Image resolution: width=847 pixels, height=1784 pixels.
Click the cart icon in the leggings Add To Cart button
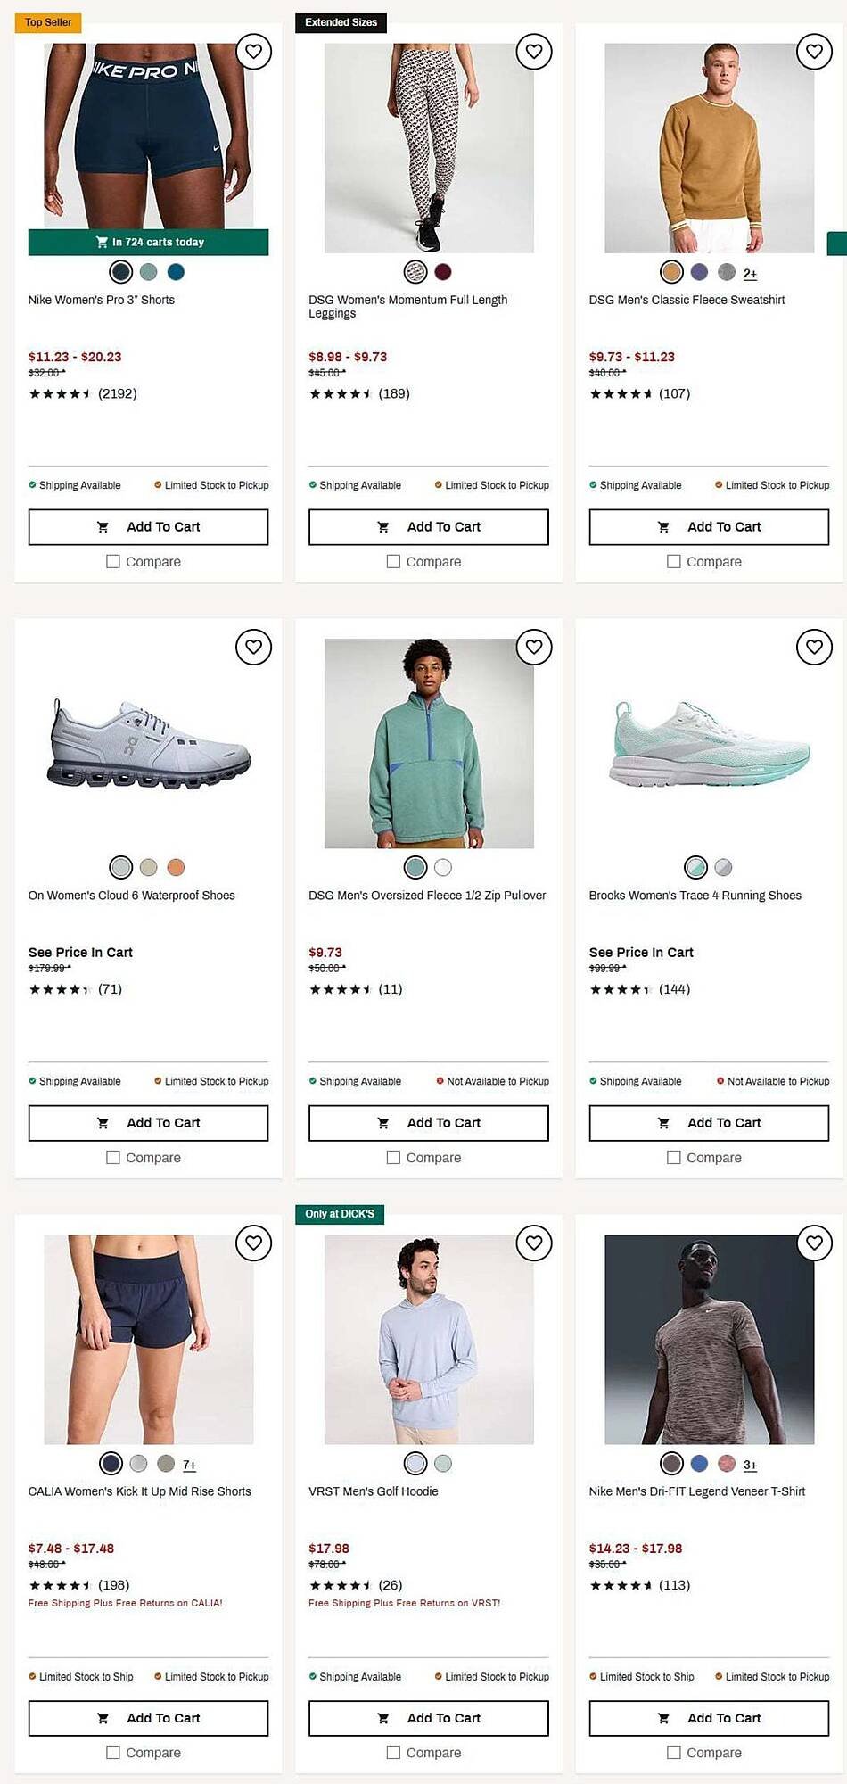tap(383, 527)
